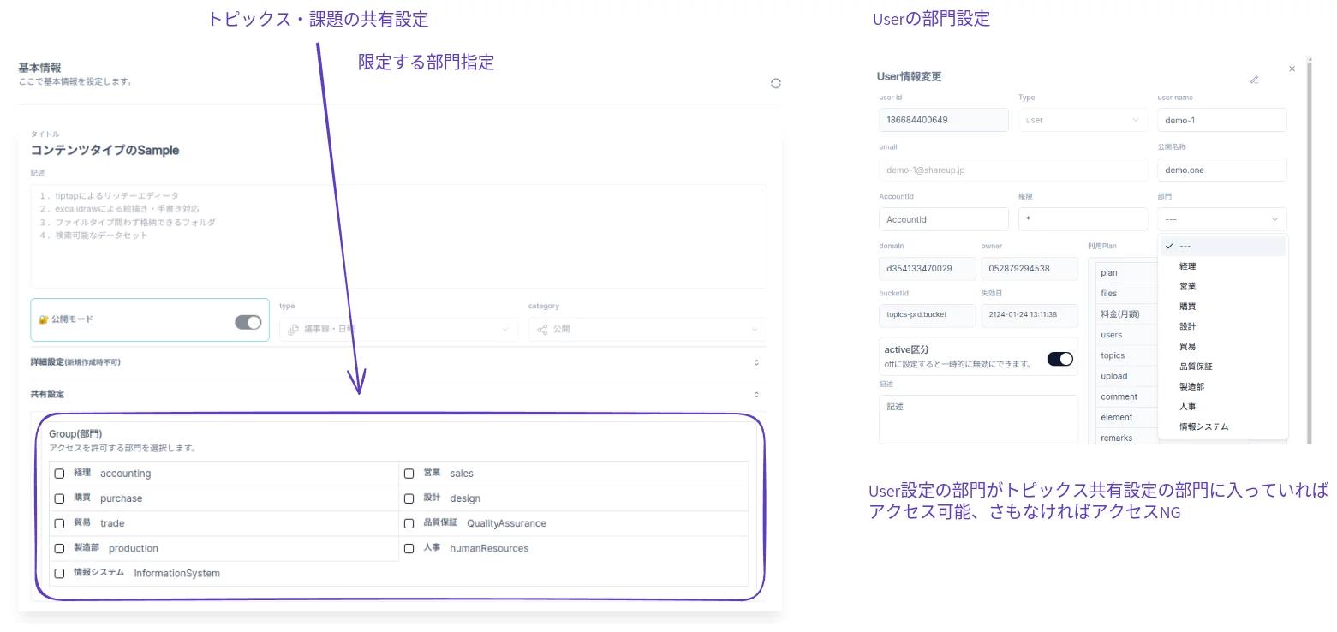The height and width of the screenshot is (632, 1337).
Task: Click the lock icon beside 公開モード
Action: pos(43,319)
